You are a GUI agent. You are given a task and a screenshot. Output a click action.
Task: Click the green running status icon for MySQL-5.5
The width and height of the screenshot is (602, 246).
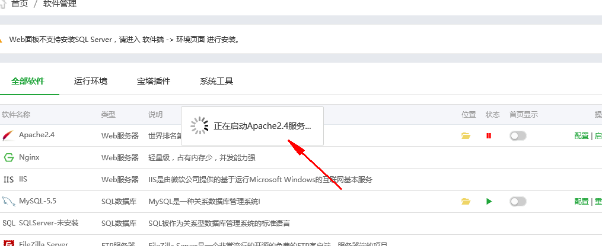click(x=489, y=201)
